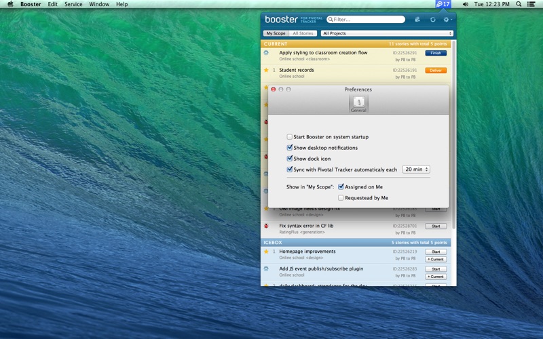Image resolution: width=543 pixels, height=339 pixels.
Task: Open the Service menu
Action: 73,4
